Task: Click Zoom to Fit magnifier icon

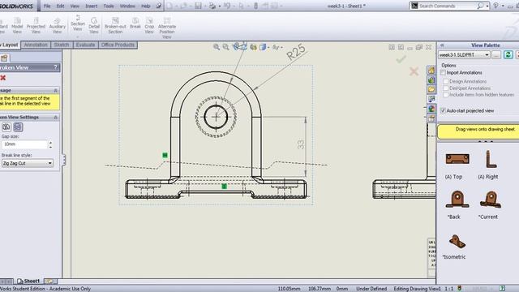Action: tap(217, 47)
